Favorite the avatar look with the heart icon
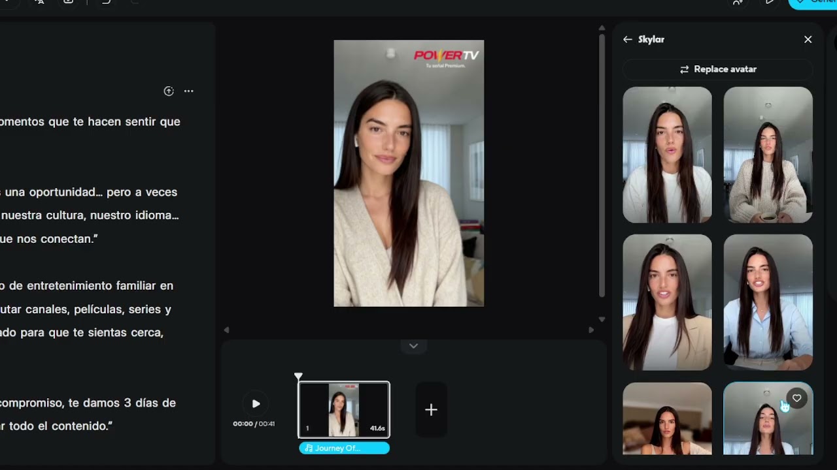This screenshot has height=470, width=837. pos(796,398)
